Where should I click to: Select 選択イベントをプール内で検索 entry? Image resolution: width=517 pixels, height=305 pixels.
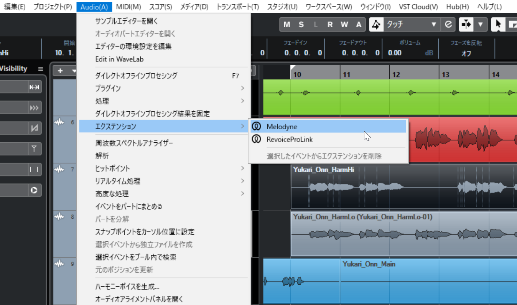tap(164, 257)
